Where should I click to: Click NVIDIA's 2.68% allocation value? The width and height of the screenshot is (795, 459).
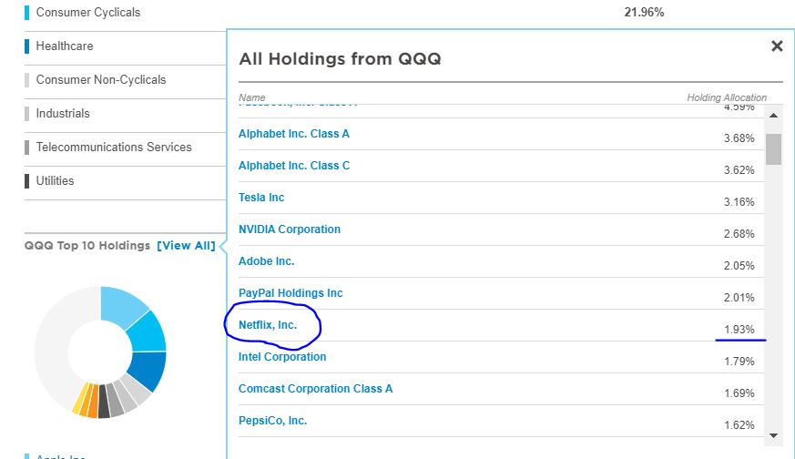739,234
